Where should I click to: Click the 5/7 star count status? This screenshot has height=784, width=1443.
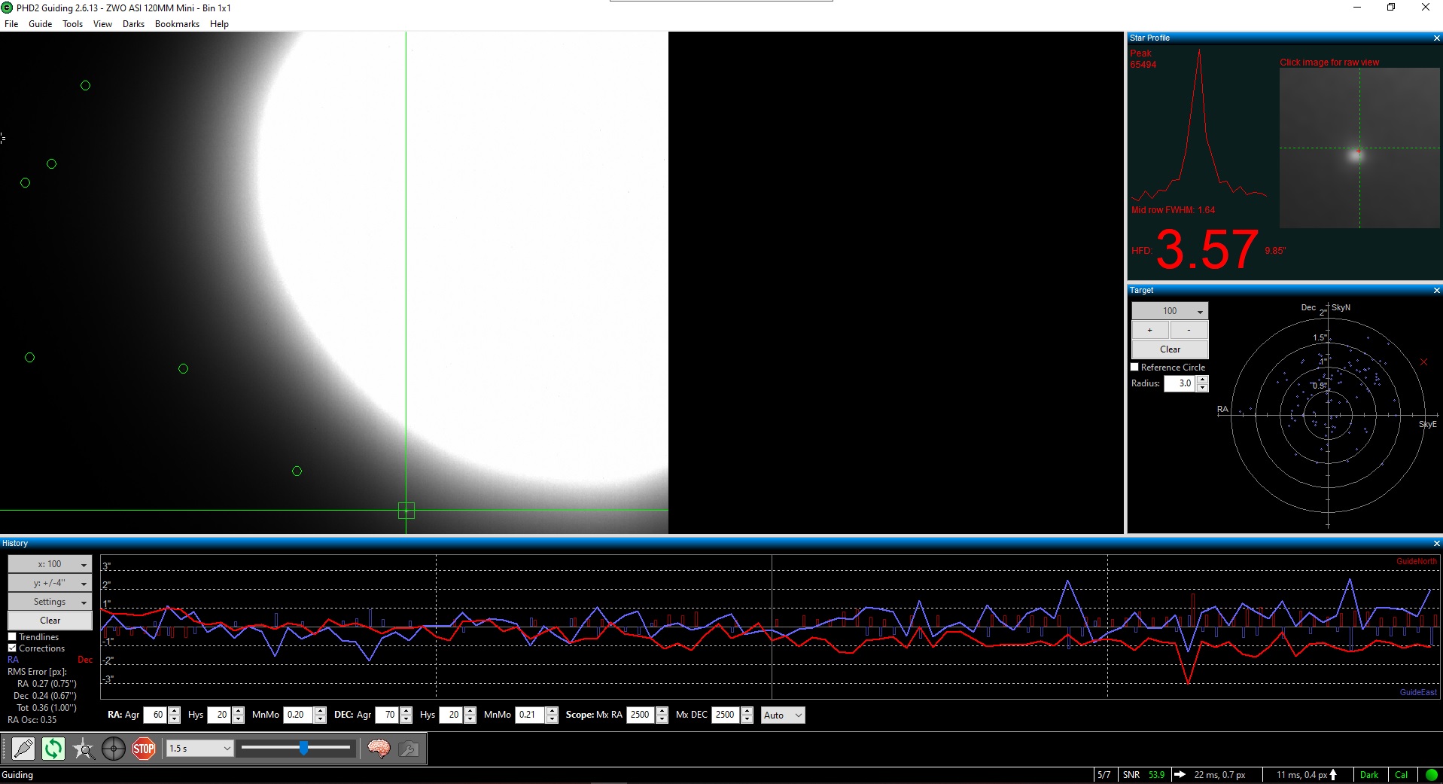pos(1104,775)
